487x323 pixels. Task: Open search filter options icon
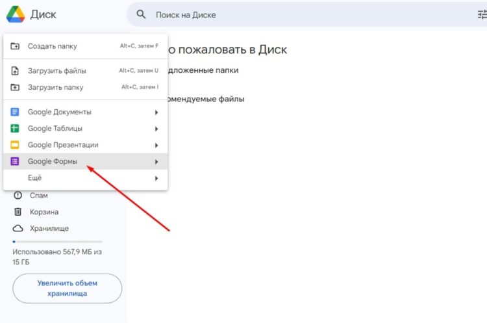coord(482,14)
